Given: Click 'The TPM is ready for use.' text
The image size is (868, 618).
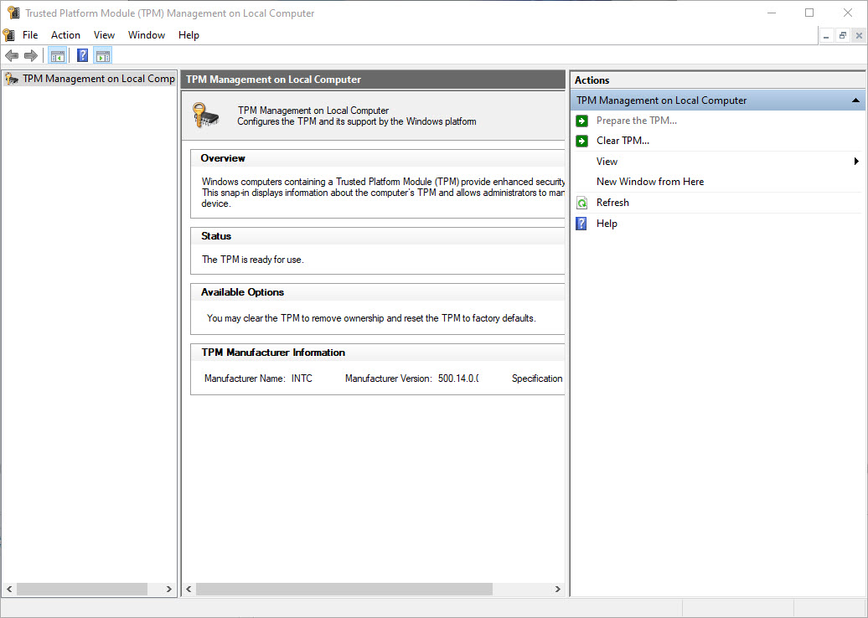Looking at the screenshot, I should (253, 260).
